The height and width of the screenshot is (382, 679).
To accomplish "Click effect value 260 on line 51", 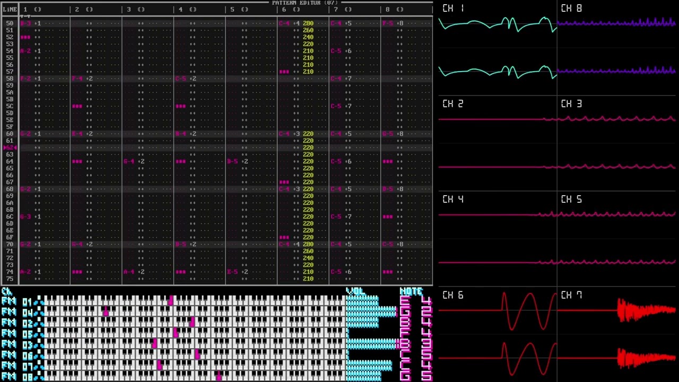I will [x=308, y=30].
